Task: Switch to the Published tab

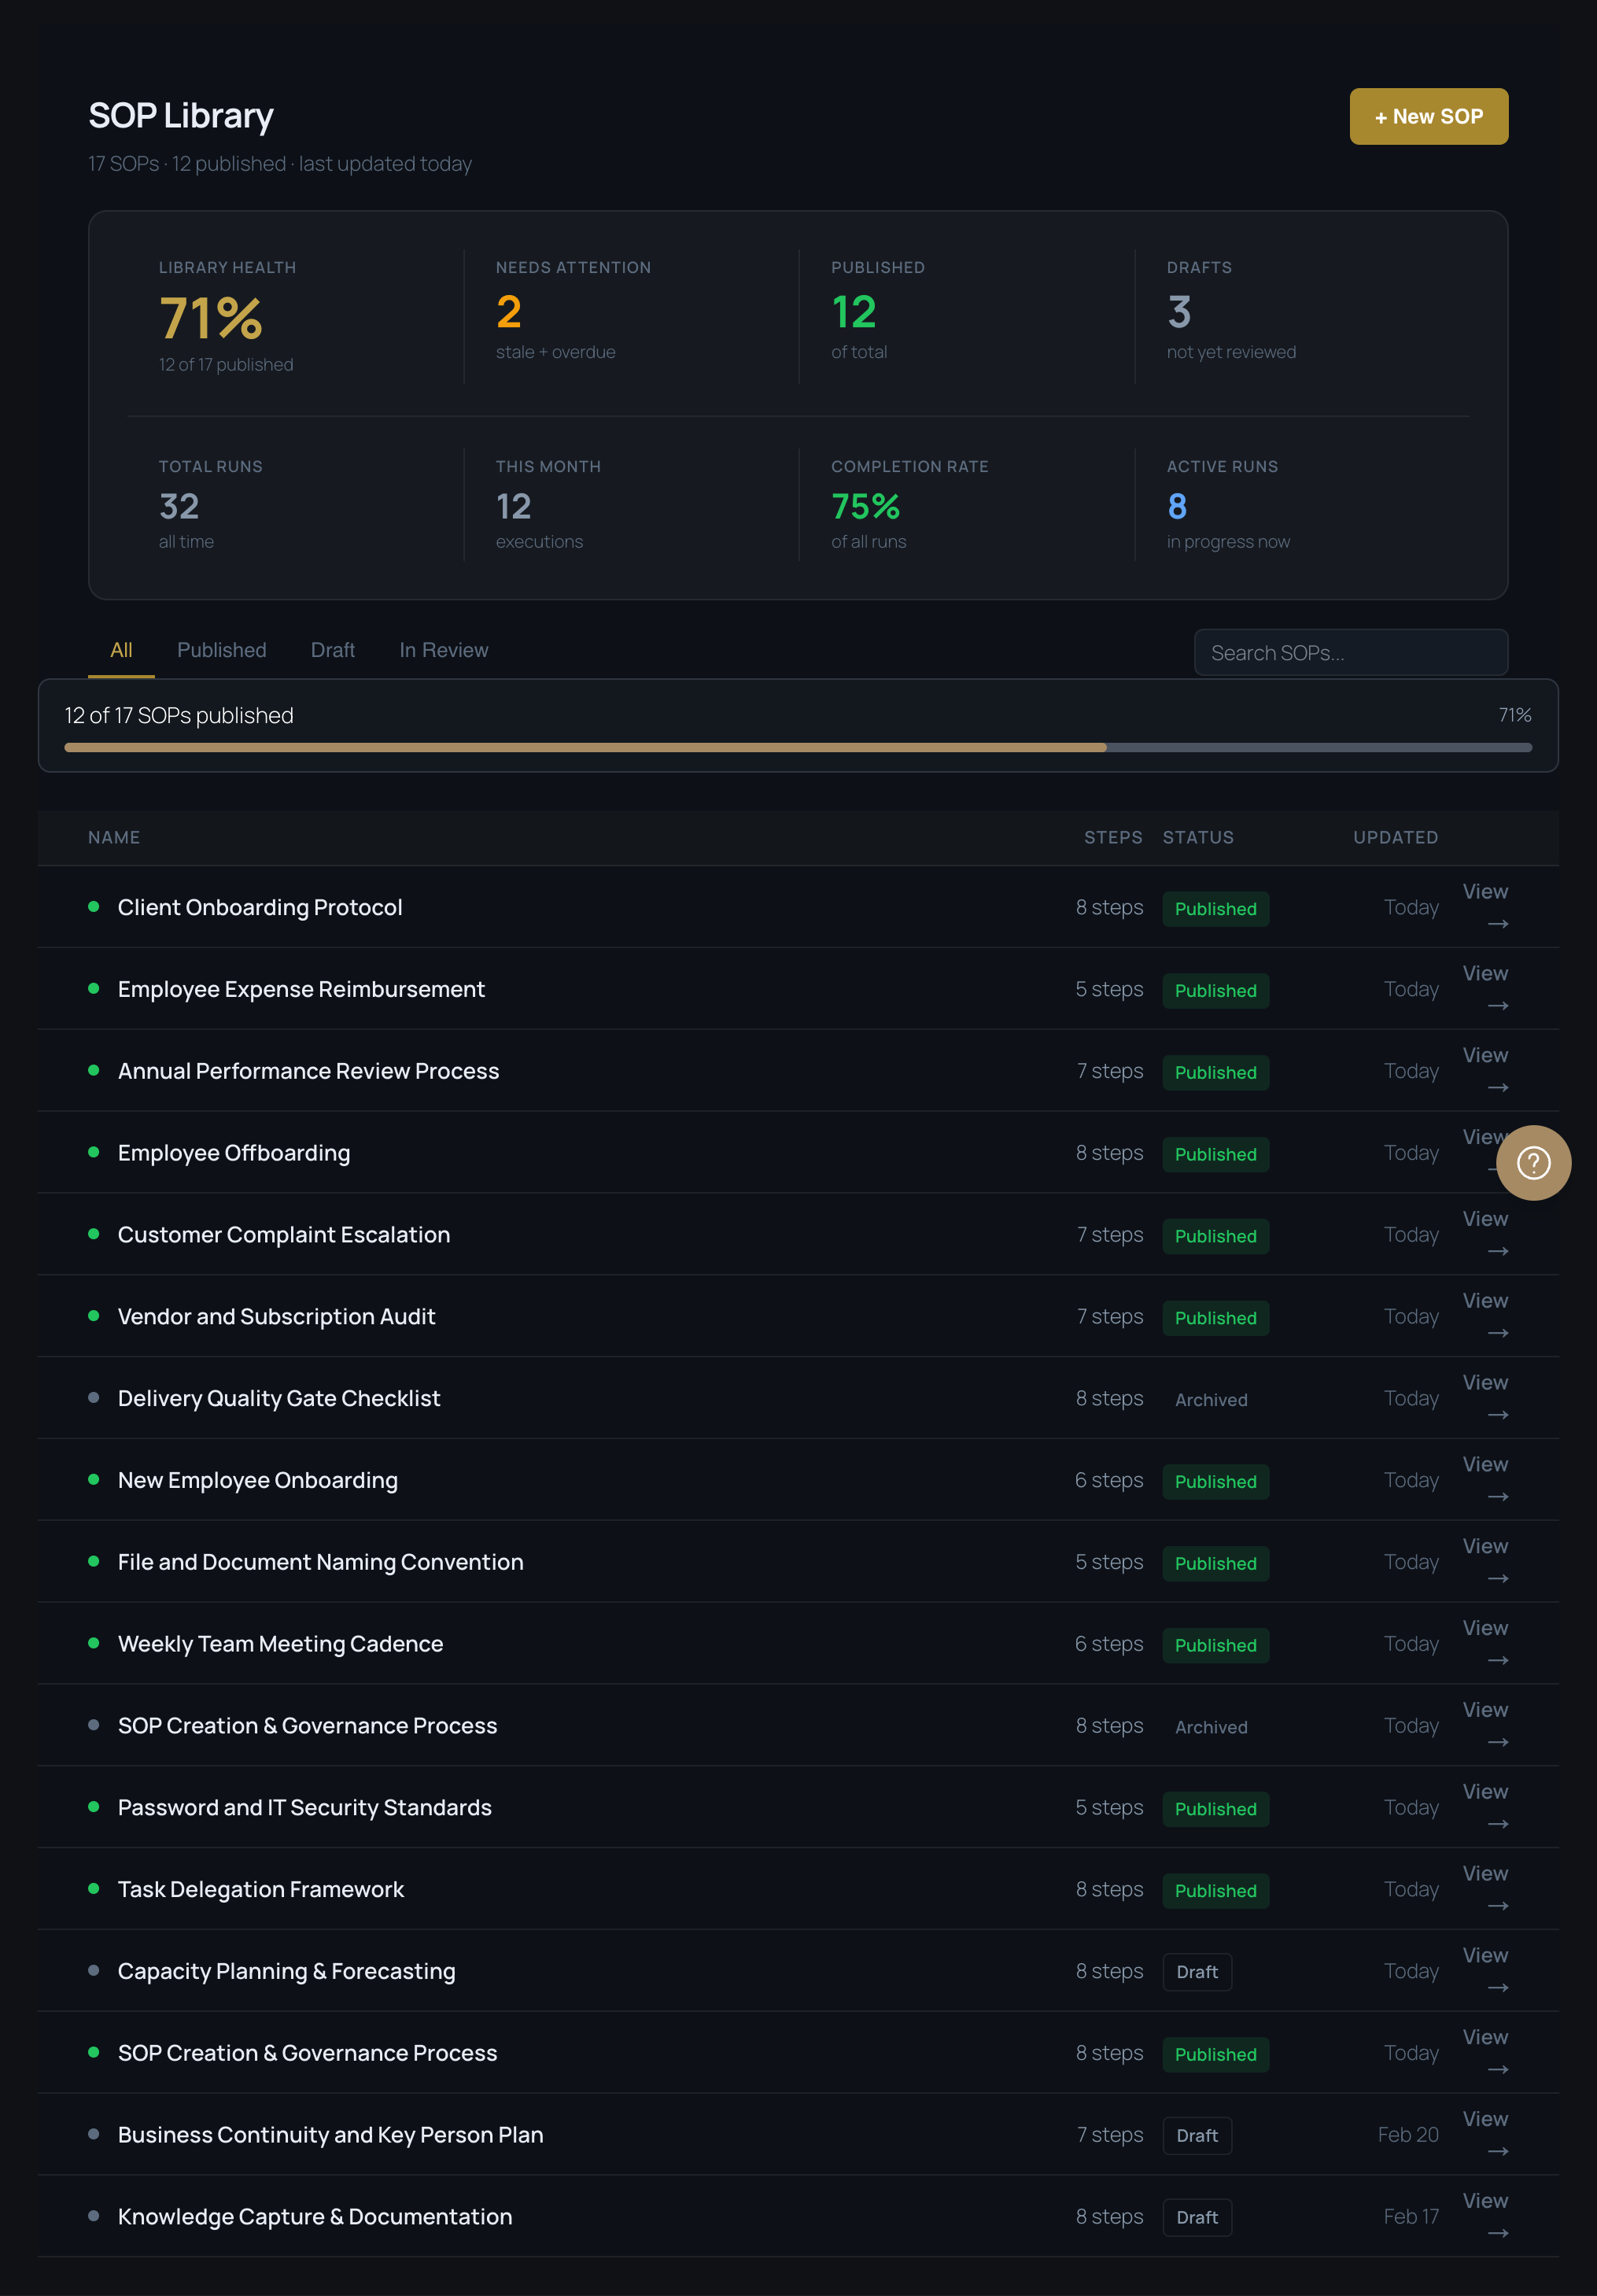Action: 222,650
